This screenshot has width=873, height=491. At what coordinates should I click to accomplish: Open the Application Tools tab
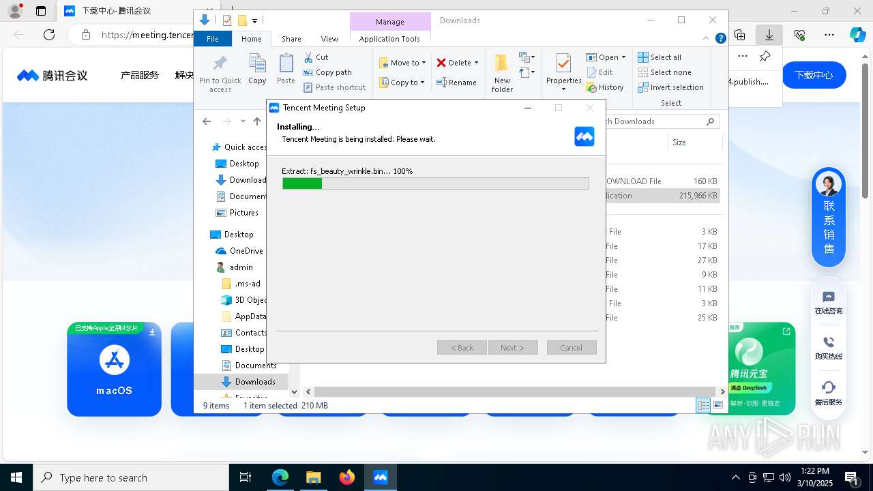(x=389, y=39)
